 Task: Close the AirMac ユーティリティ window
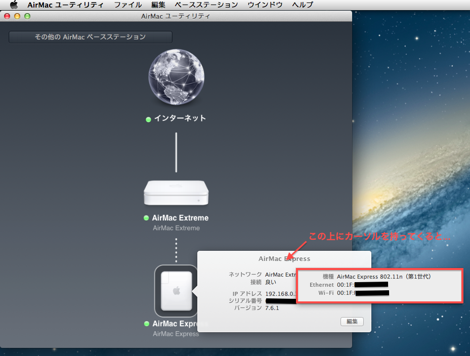click(7, 16)
